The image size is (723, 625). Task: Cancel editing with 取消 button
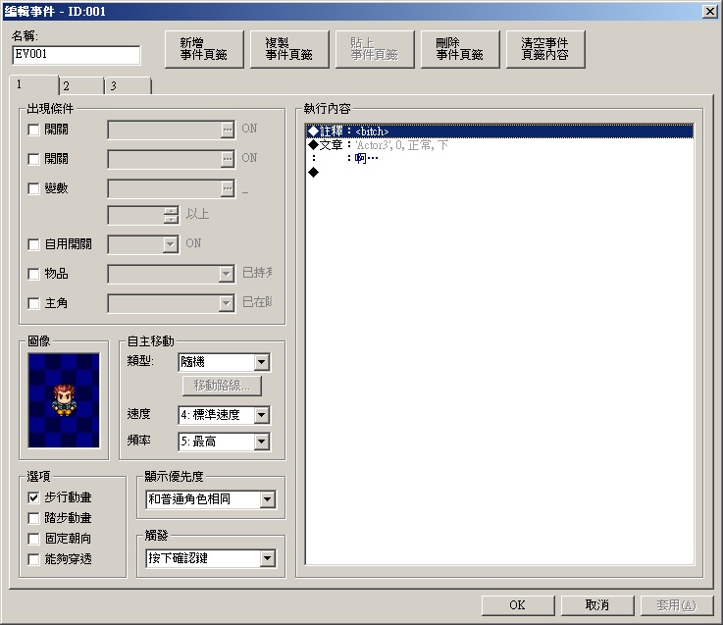[597, 605]
